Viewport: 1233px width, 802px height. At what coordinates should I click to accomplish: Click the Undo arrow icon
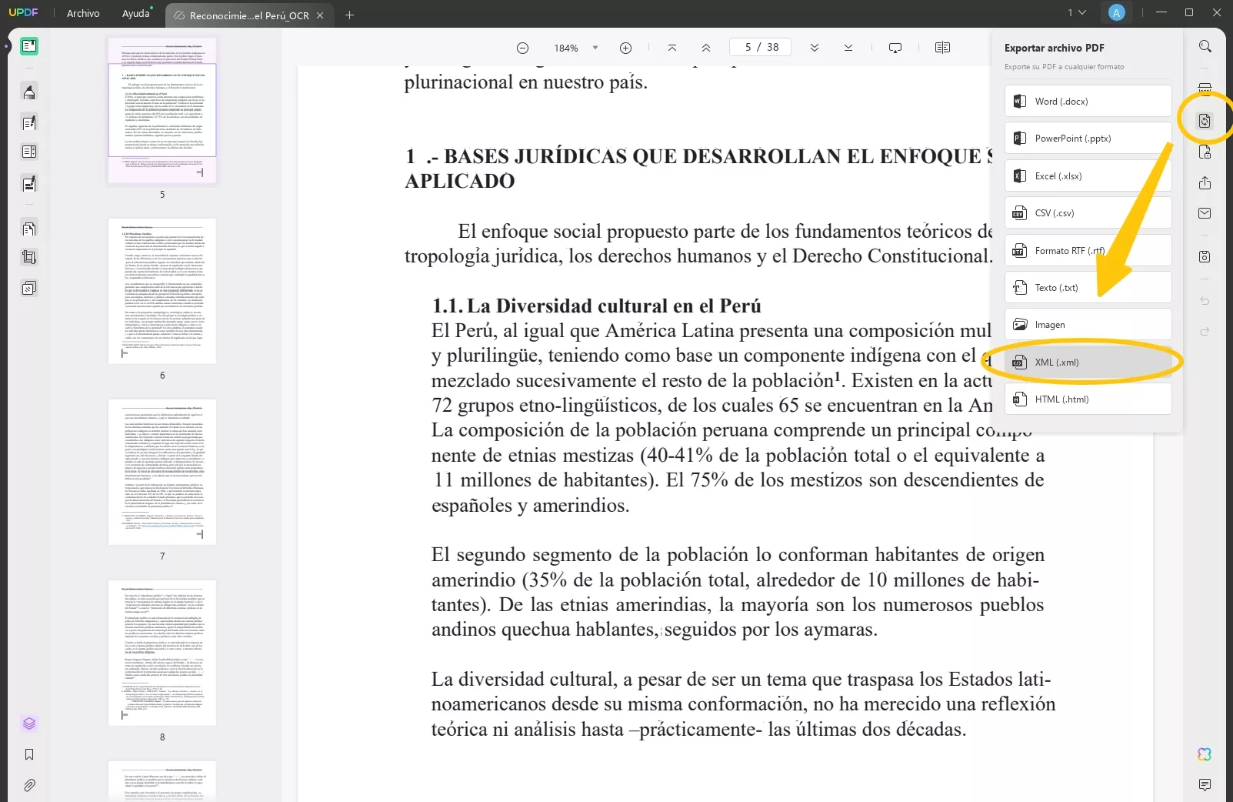pyautogui.click(x=1205, y=301)
